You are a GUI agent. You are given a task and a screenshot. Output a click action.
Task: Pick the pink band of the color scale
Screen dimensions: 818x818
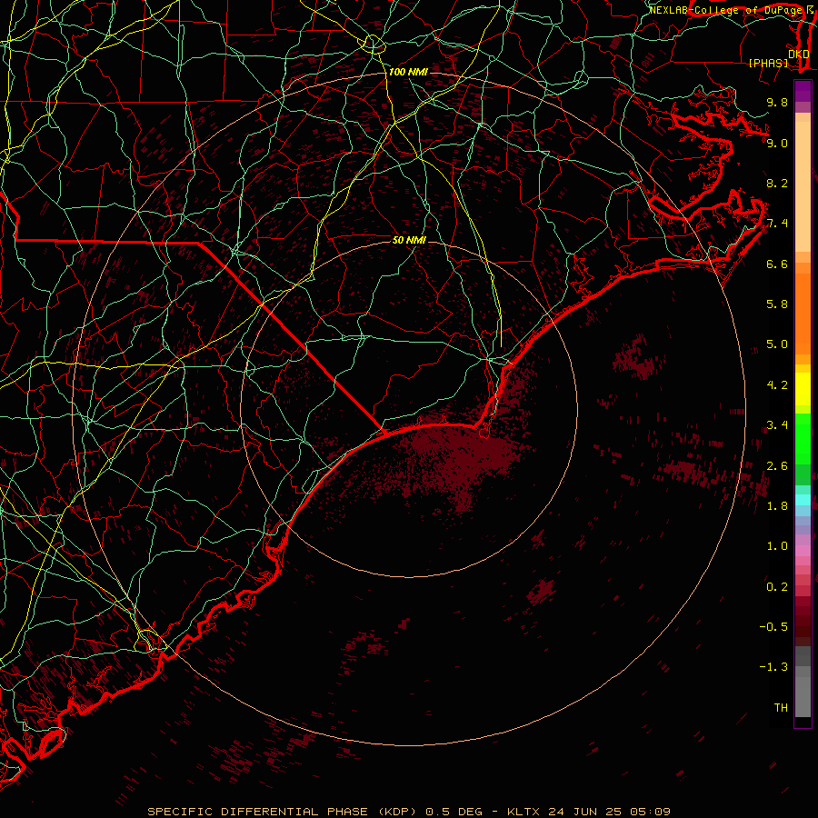[803, 551]
